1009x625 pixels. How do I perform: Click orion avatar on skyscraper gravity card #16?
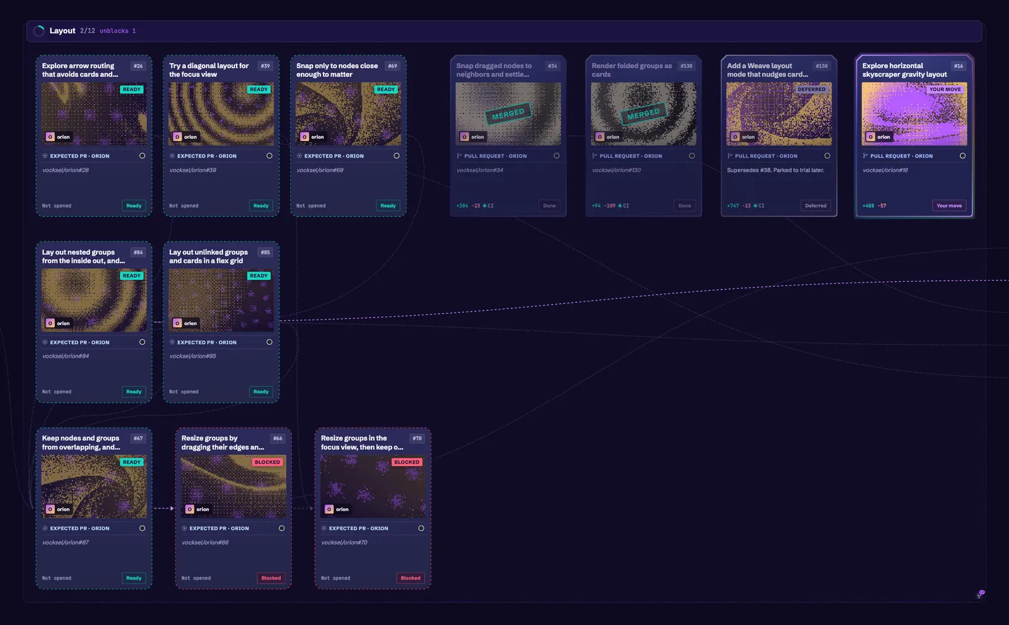[871, 137]
